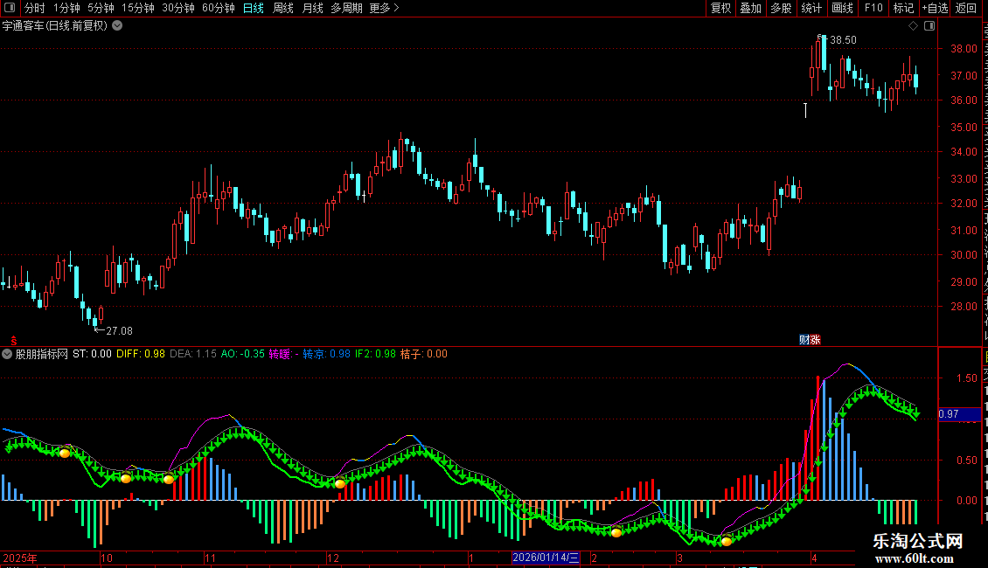Viewport: 988px width, 568px height.
Task: Toggle the right side panel icon
Action: (929, 26)
